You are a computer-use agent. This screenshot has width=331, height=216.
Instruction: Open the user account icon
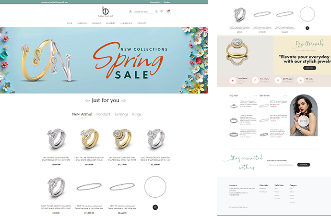click(x=130, y=12)
